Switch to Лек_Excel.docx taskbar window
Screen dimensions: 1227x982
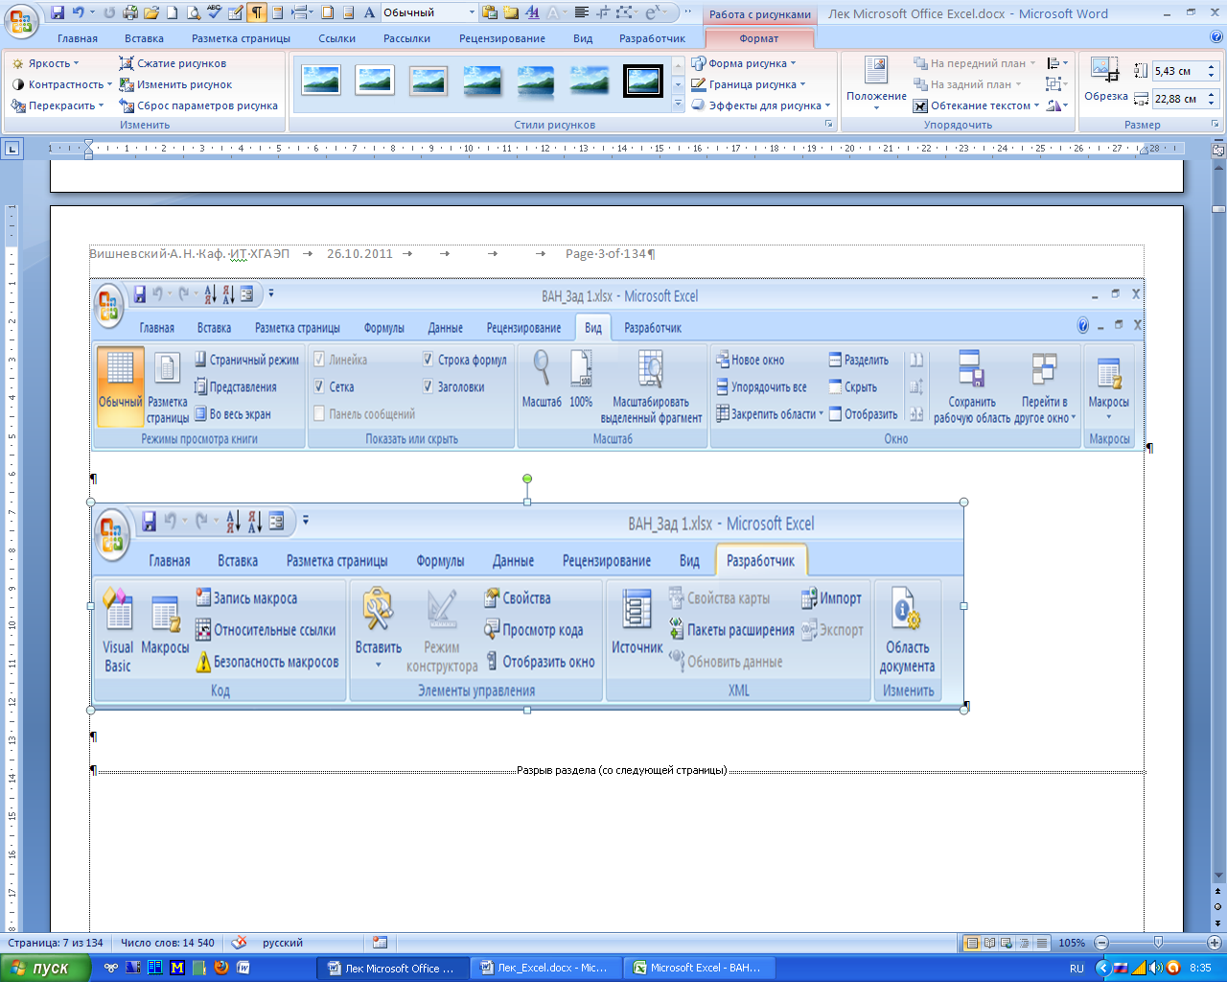[x=546, y=968]
